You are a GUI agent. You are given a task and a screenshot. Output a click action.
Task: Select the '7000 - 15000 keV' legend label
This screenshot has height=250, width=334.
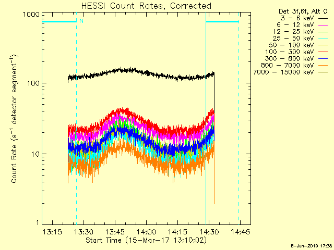pos(283,72)
